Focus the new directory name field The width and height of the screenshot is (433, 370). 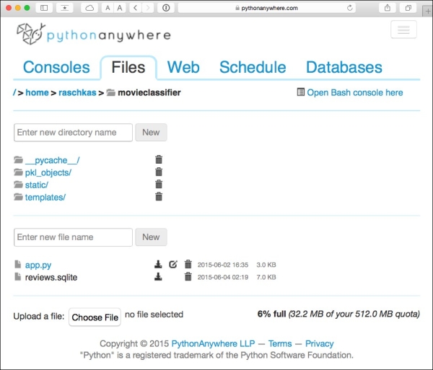click(73, 133)
